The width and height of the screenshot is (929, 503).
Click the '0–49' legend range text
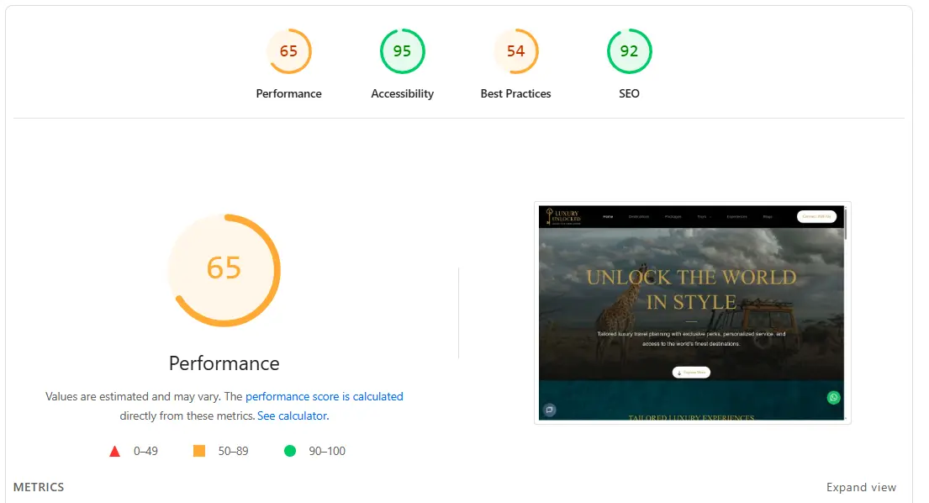(x=145, y=451)
